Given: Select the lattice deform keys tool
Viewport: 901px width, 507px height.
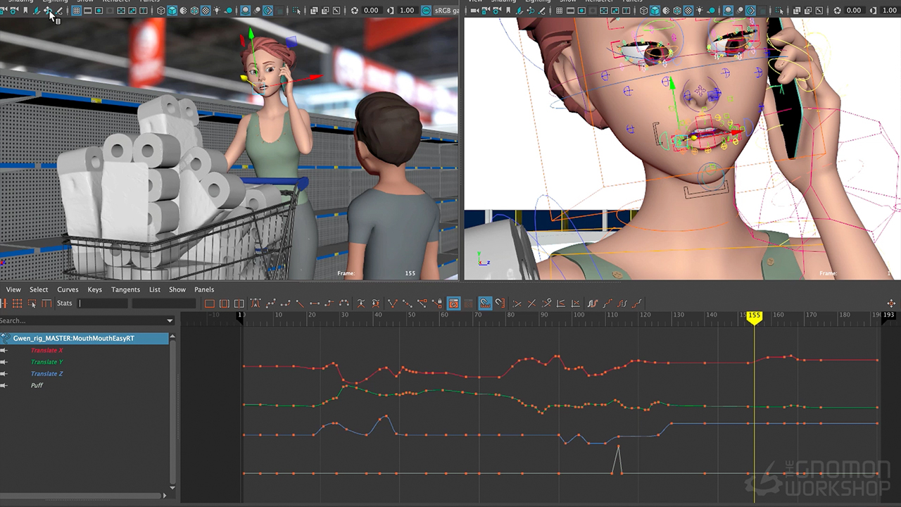Looking at the screenshot, I should [x=18, y=303].
